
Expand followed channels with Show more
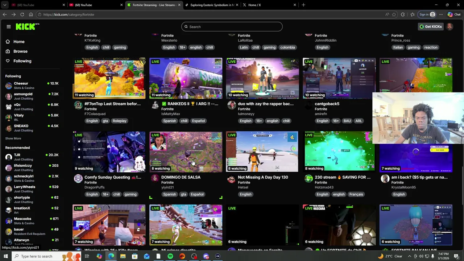tap(13, 138)
